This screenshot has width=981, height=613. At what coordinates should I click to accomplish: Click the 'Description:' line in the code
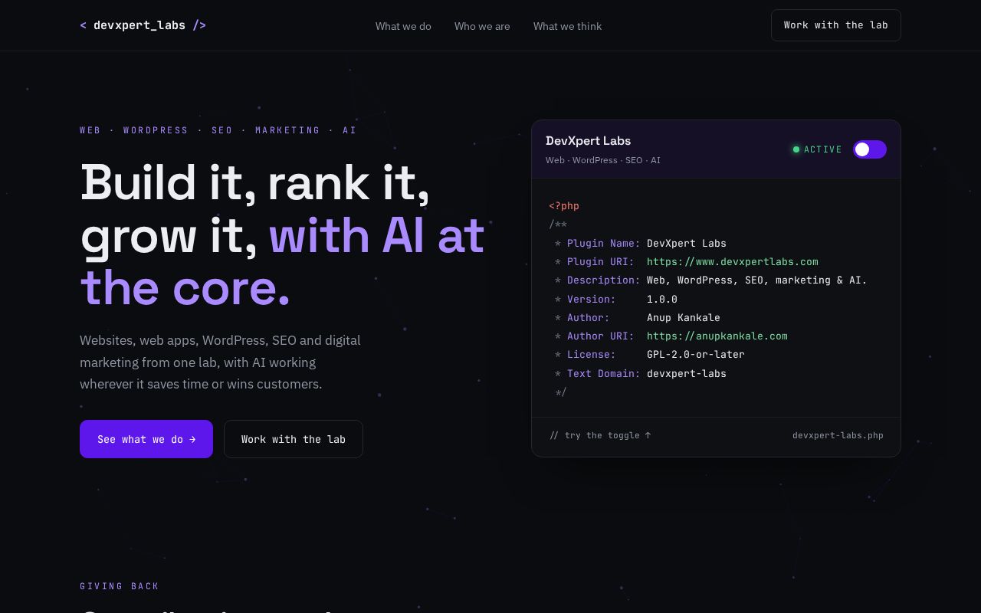(711, 280)
